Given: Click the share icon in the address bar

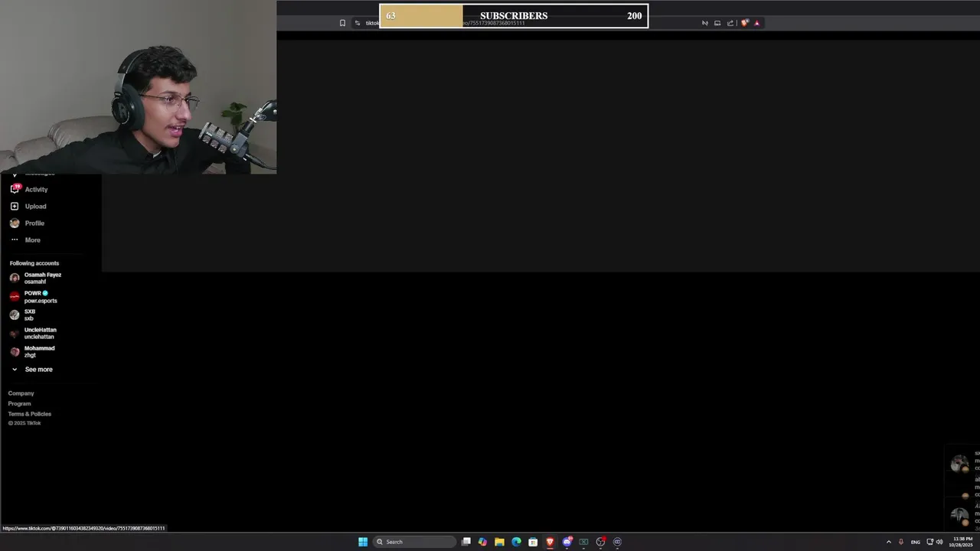Looking at the screenshot, I should coord(730,23).
